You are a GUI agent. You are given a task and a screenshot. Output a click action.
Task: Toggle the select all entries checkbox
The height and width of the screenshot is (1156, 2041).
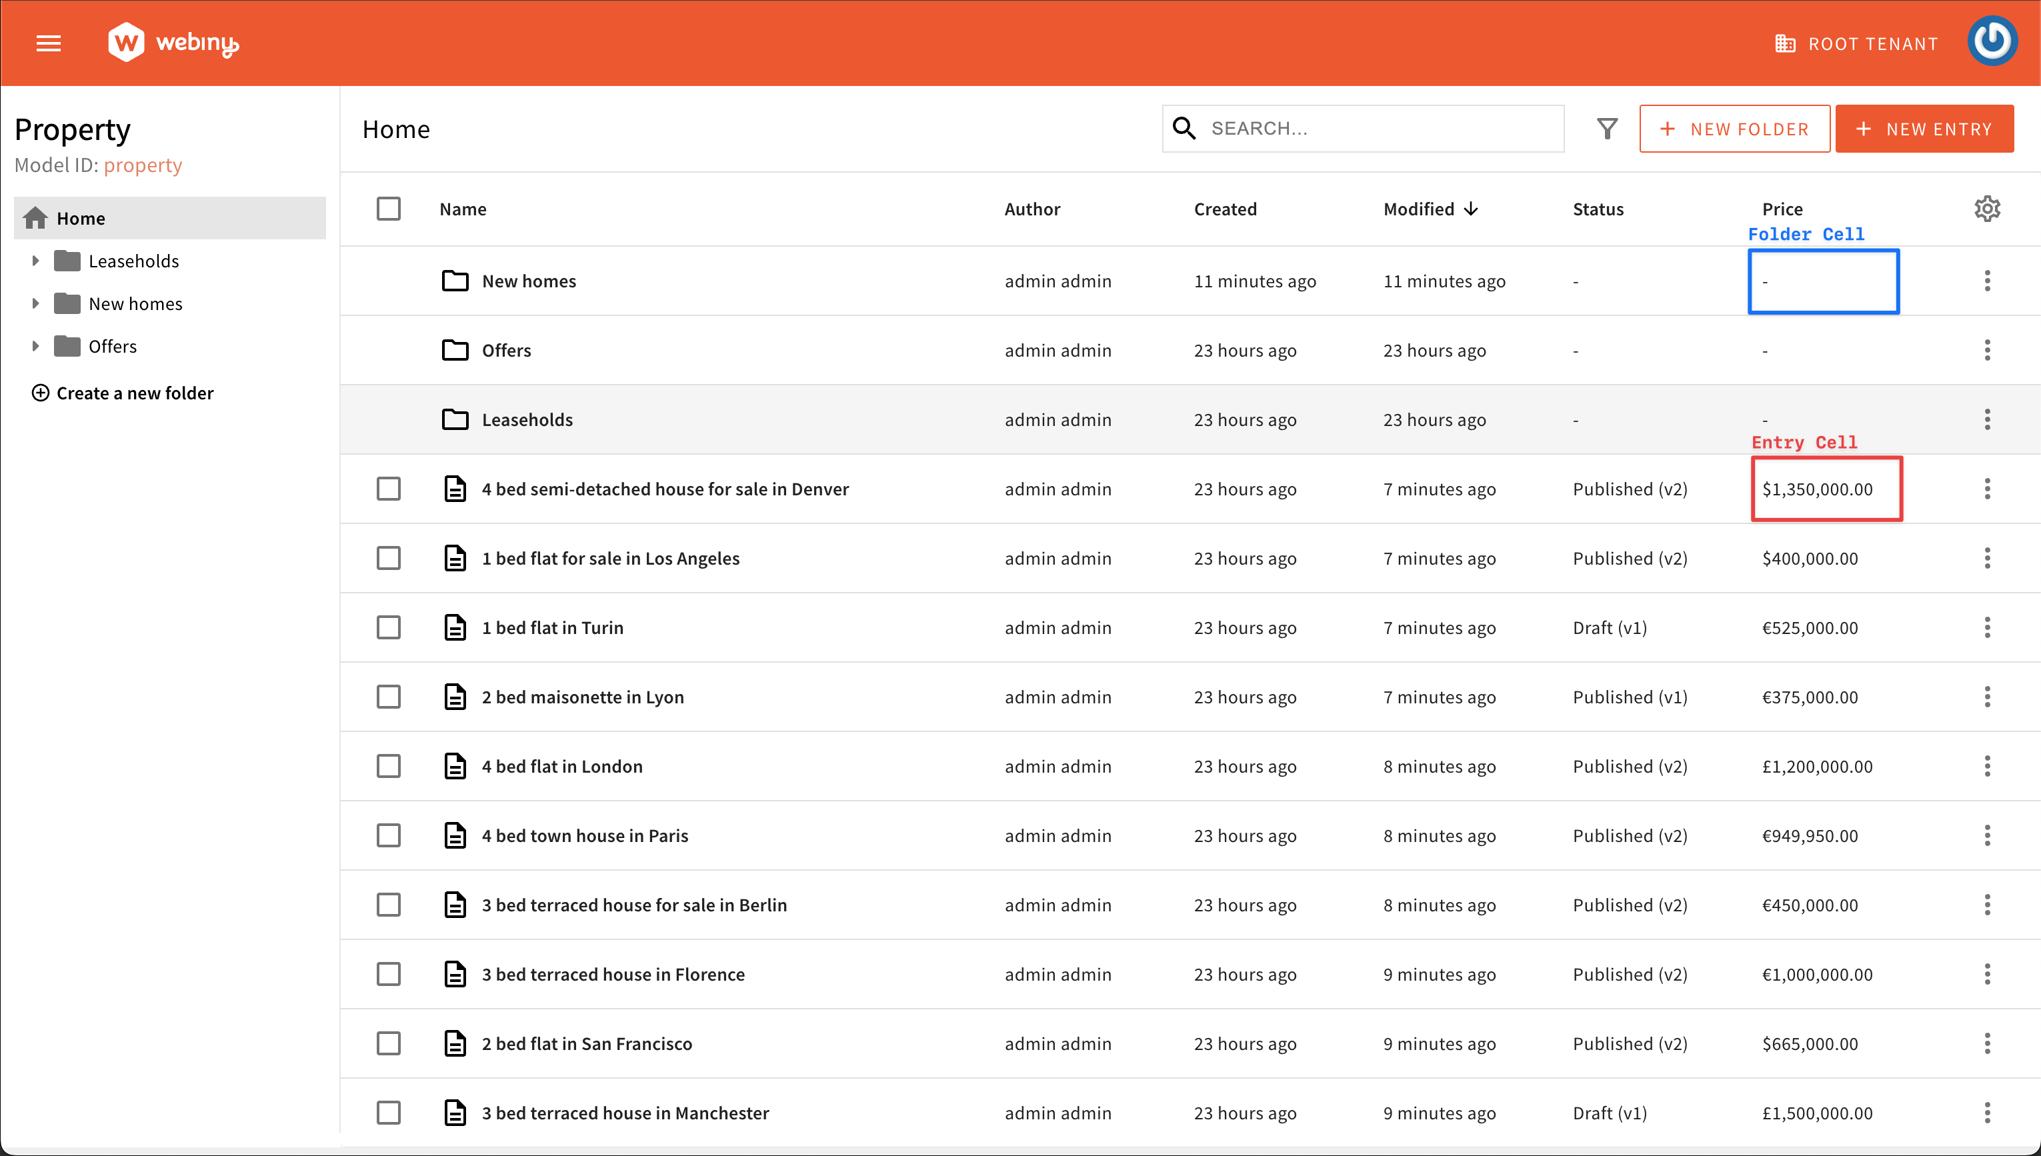click(x=388, y=209)
